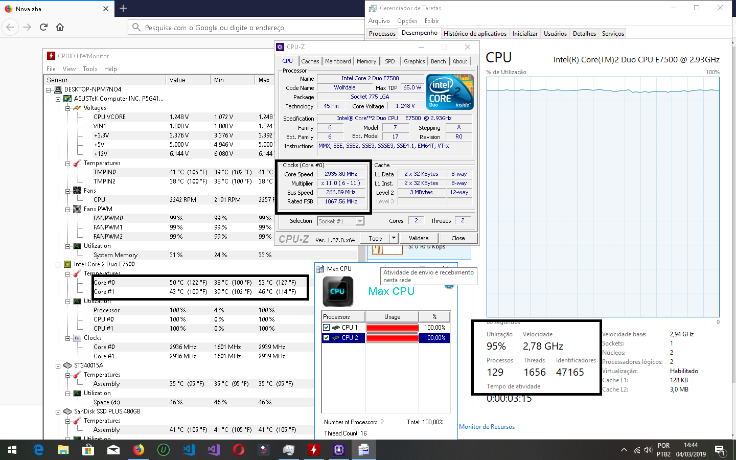Click the Intel Core 2 Duo E7500 chip icon
The height and width of the screenshot is (460, 736).
[67, 264]
